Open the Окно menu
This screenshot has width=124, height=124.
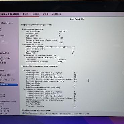(46, 14)
